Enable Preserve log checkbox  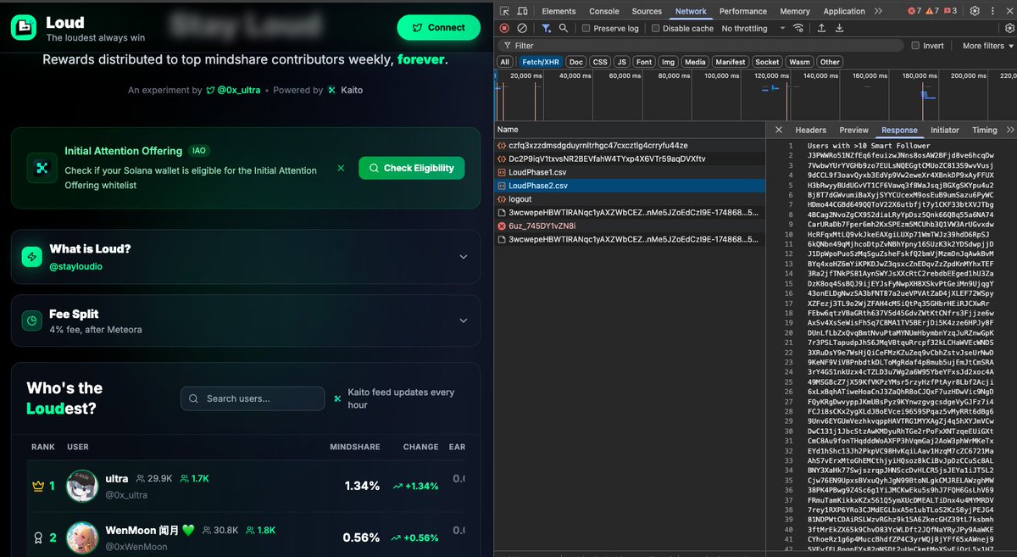click(586, 28)
